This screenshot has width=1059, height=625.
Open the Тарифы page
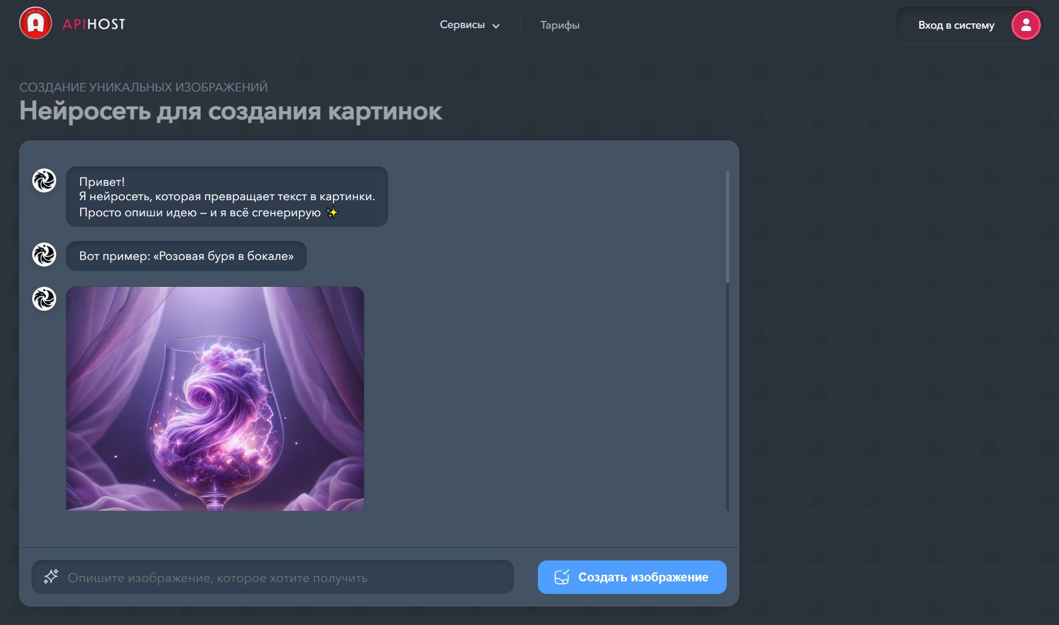559,25
